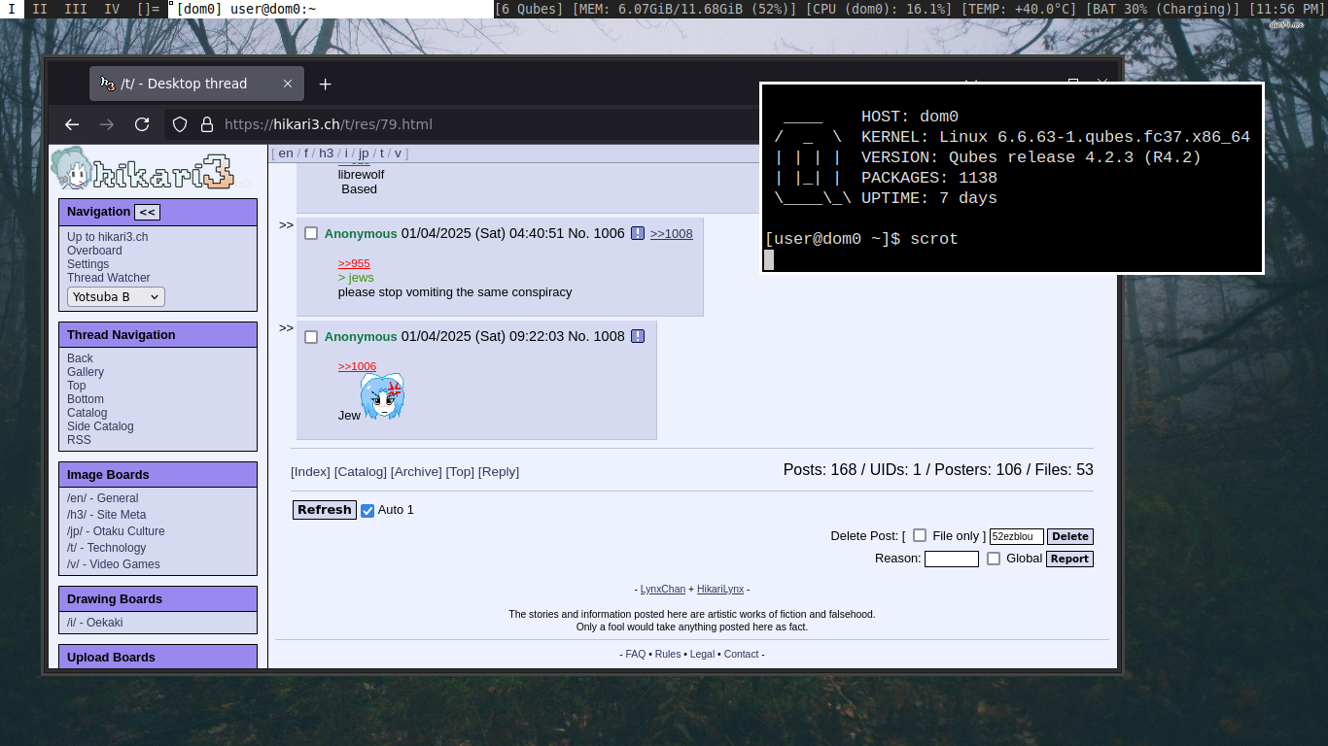Screen dimensions: 1328x746
Task: Open a new tab with plus icon
Action: [x=326, y=85]
